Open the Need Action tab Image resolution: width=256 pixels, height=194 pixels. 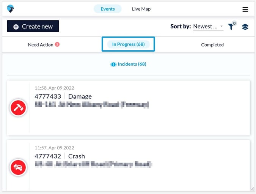[41, 45]
